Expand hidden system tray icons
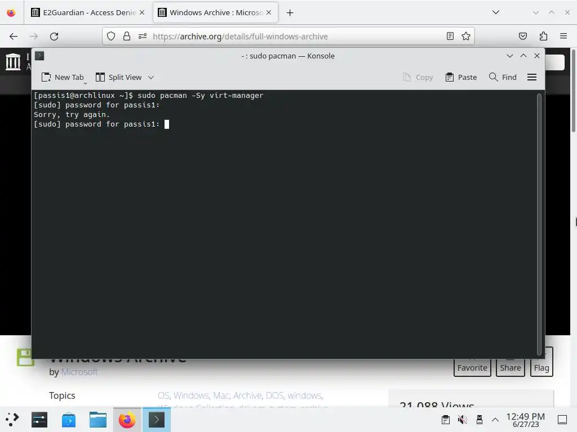 pos(495,420)
